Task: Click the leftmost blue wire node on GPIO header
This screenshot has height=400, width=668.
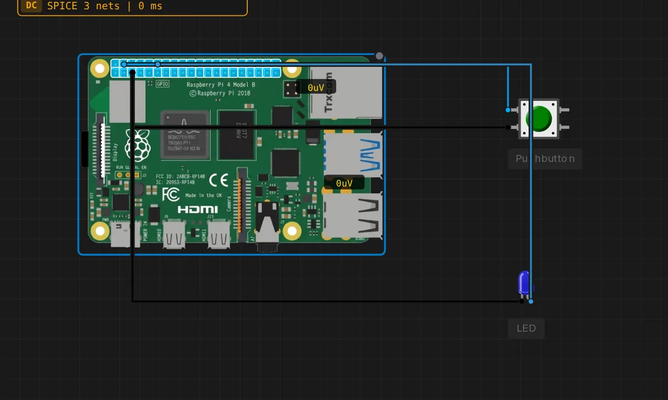Action: (124, 64)
